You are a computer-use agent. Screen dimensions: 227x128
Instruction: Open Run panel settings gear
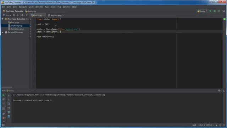219,91
